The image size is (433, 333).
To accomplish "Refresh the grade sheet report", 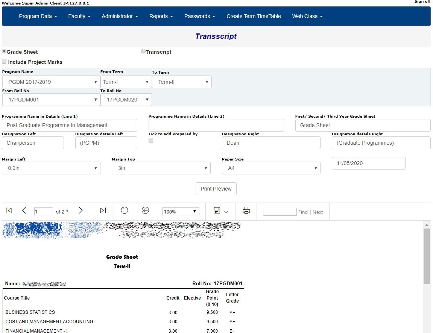I will pos(124,211).
